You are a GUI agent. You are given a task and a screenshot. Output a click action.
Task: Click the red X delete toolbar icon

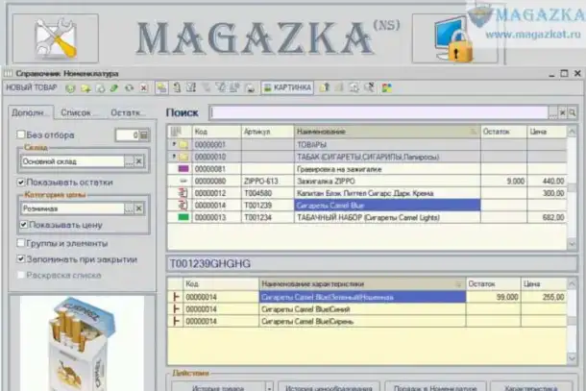click(x=143, y=88)
